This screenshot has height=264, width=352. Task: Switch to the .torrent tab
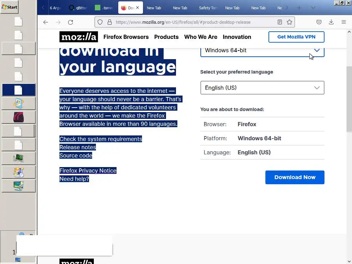[x=104, y=8]
